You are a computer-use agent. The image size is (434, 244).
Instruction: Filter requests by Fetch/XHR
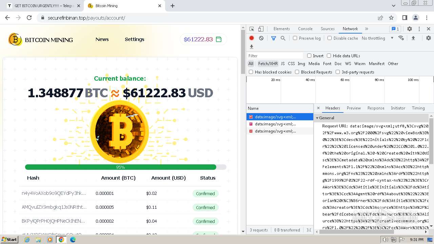[x=268, y=64]
